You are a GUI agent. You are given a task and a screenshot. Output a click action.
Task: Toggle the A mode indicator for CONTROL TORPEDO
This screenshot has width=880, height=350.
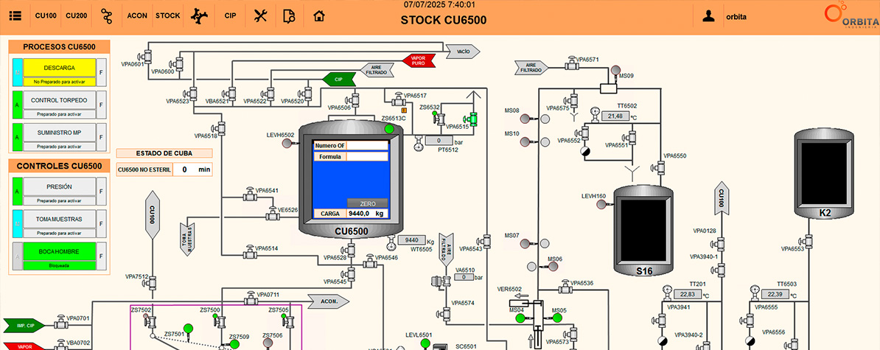[x=17, y=105]
